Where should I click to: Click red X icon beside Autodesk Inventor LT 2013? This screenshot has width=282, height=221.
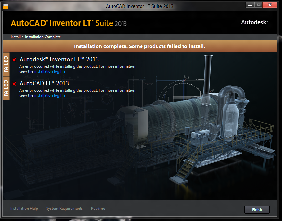point(14,60)
